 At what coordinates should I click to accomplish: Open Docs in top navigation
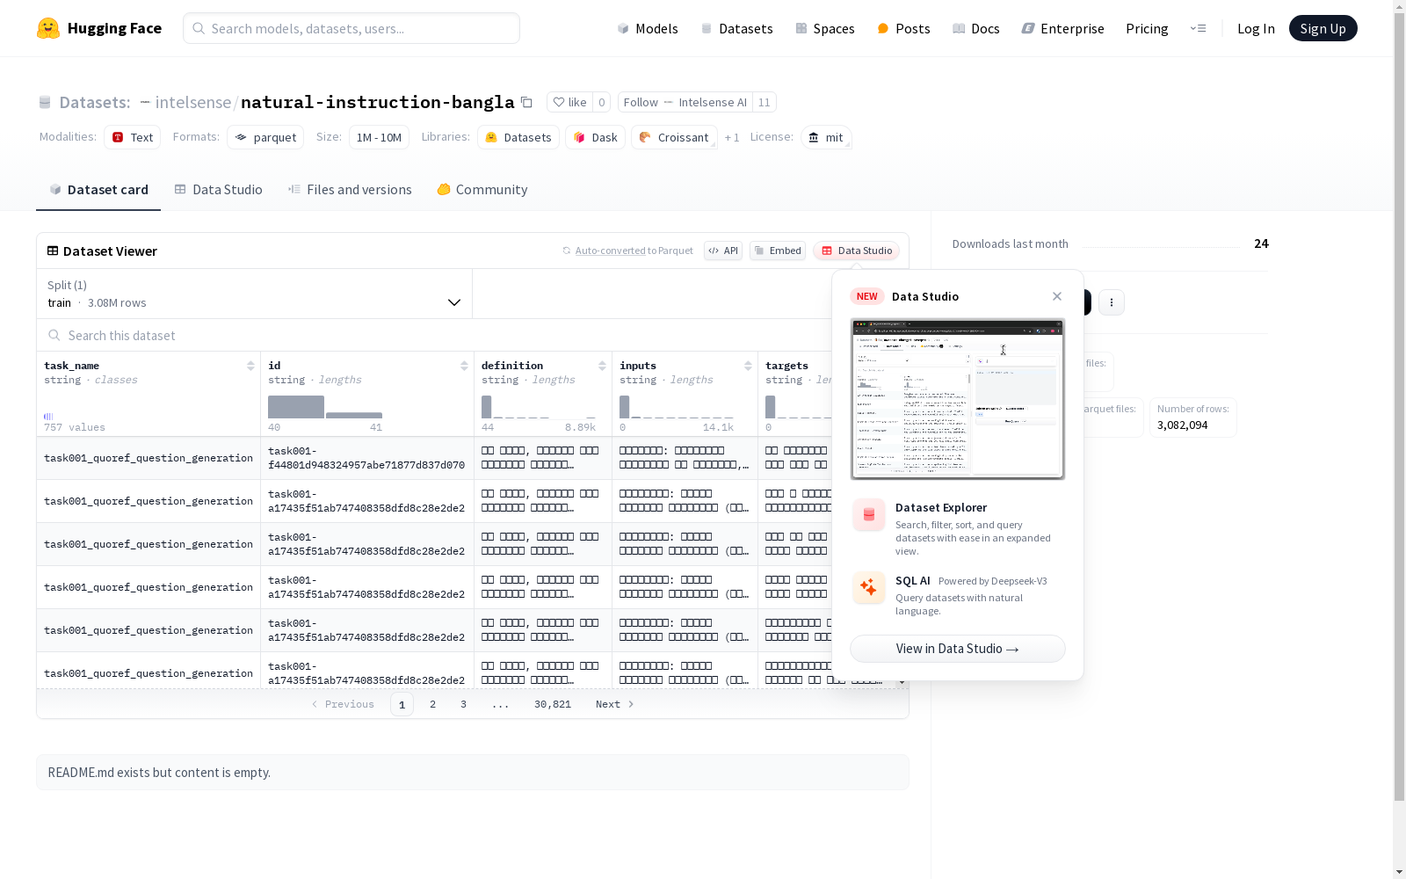tap(976, 28)
